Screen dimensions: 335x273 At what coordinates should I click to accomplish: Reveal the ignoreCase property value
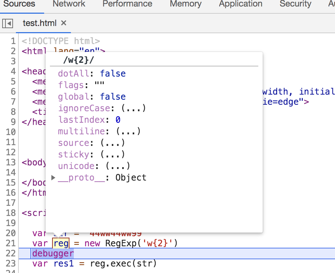coord(133,108)
